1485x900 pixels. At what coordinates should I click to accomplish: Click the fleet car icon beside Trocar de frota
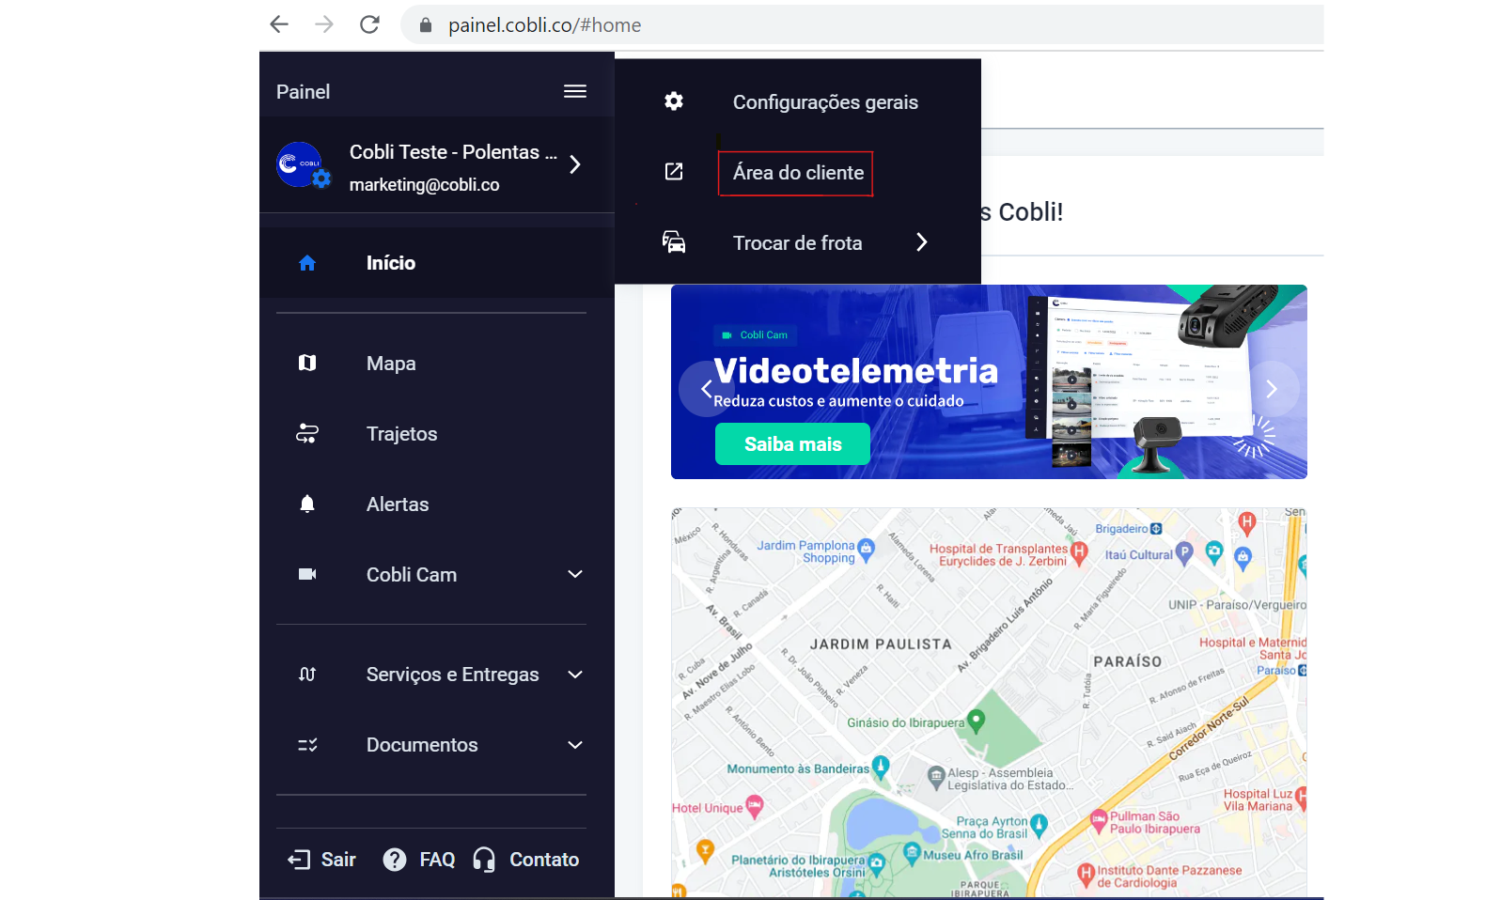coord(674,242)
